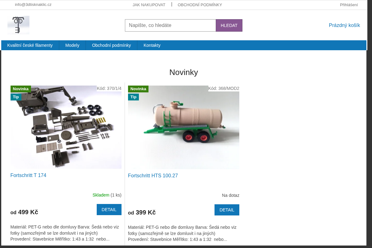
Task: Click the Tip badge on Fortschritt HTS 100.27
Action: point(133,97)
